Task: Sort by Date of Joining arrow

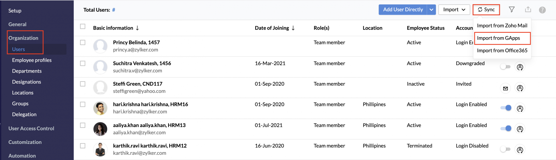Action: (x=293, y=28)
